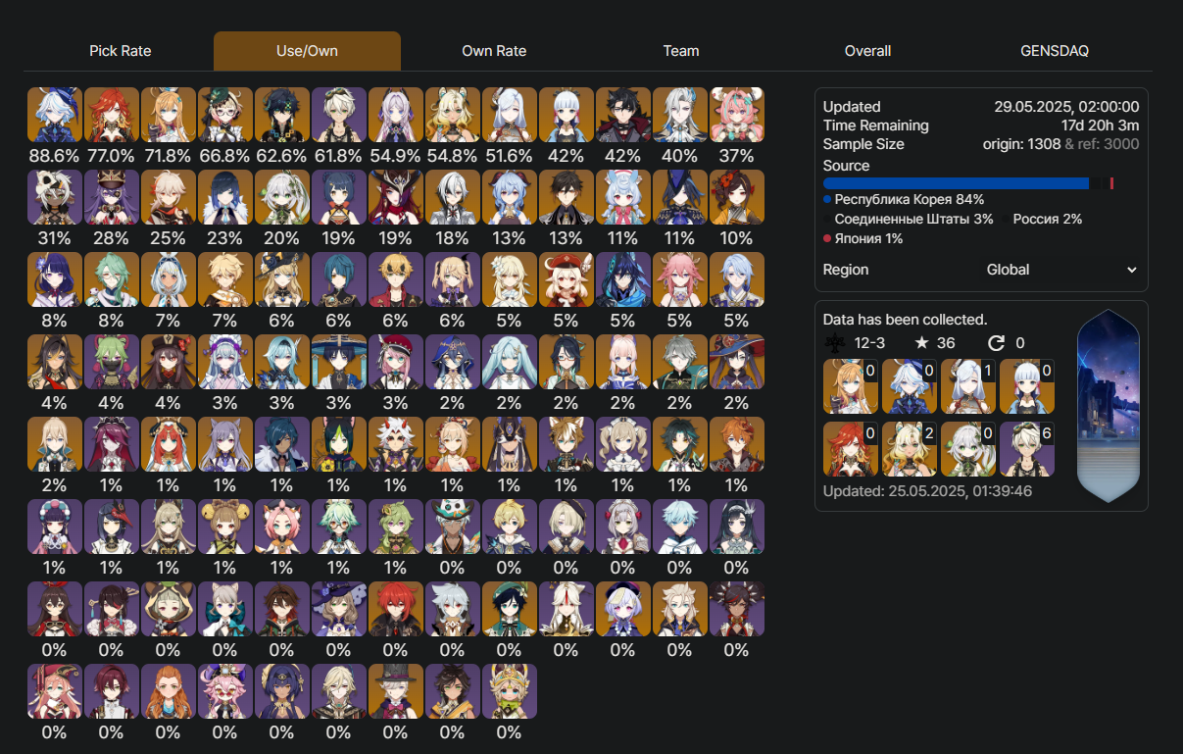Switch to the Pick Rate tab

pyautogui.click(x=121, y=51)
